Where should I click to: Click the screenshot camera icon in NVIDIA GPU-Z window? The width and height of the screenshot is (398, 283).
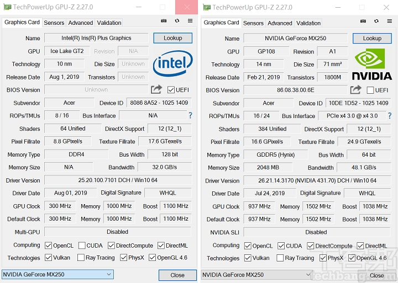tap(363, 21)
